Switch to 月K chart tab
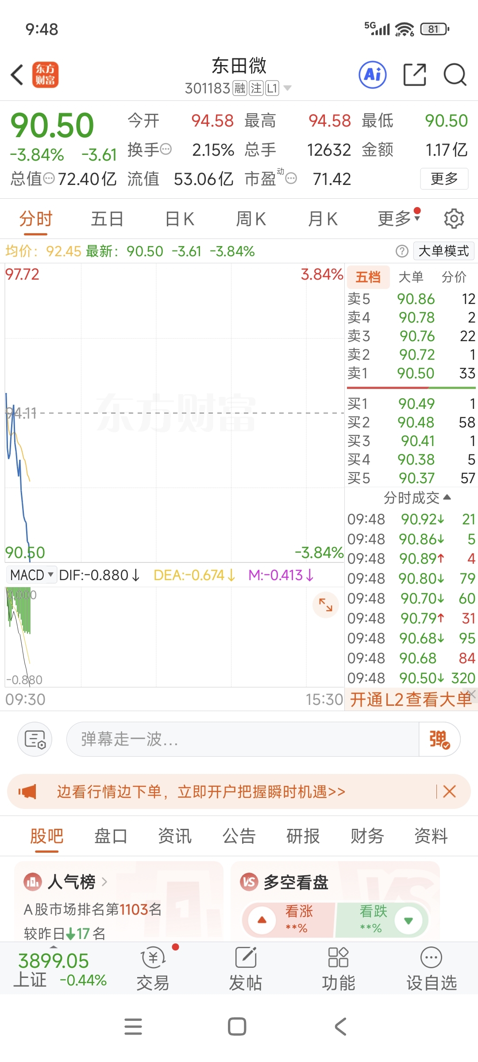478x1062 pixels. pos(323,219)
